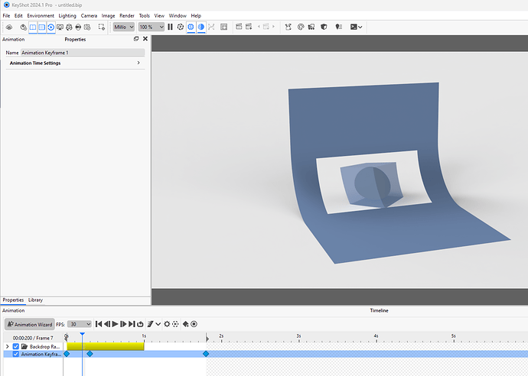Pause the real-time render
This screenshot has width=528, height=376.
pos(170,27)
